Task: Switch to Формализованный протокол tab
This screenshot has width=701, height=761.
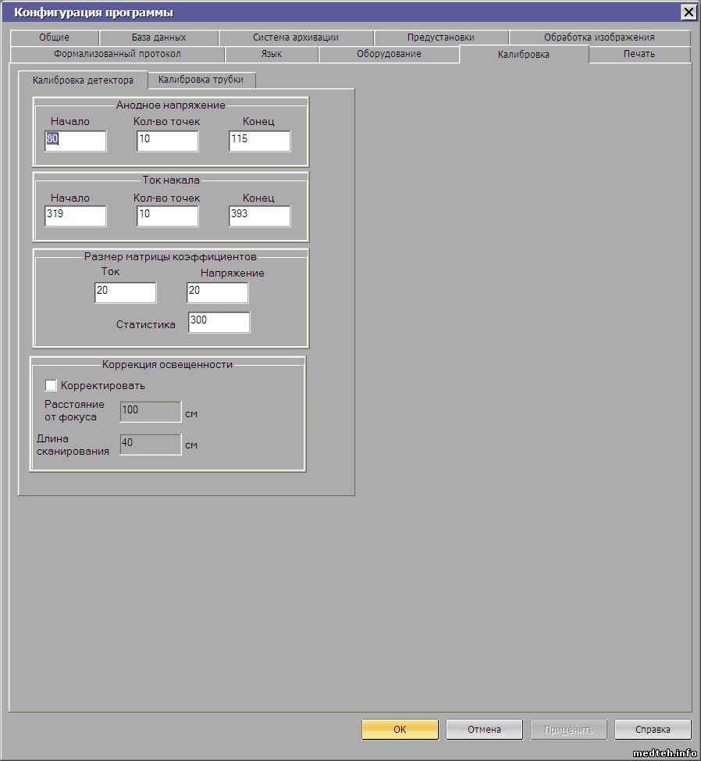Action: pyautogui.click(x=117, y=54)
